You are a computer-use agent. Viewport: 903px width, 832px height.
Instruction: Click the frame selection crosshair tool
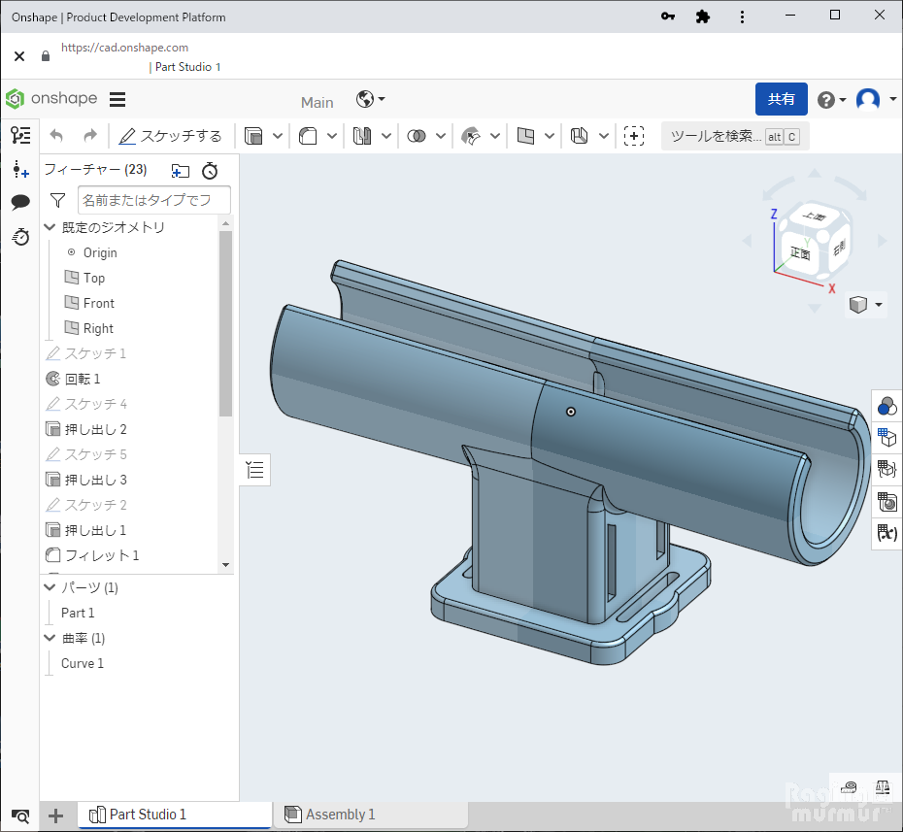(x=634, y=136)
